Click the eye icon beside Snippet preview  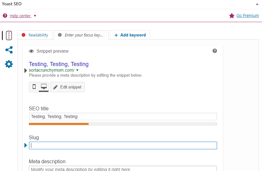pyautogui.click(x=31, y=51)
